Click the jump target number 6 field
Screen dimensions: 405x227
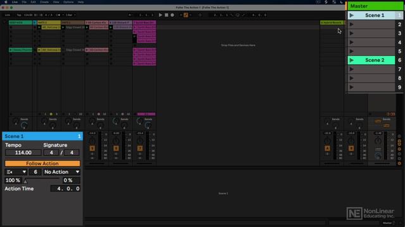[35, 172]
